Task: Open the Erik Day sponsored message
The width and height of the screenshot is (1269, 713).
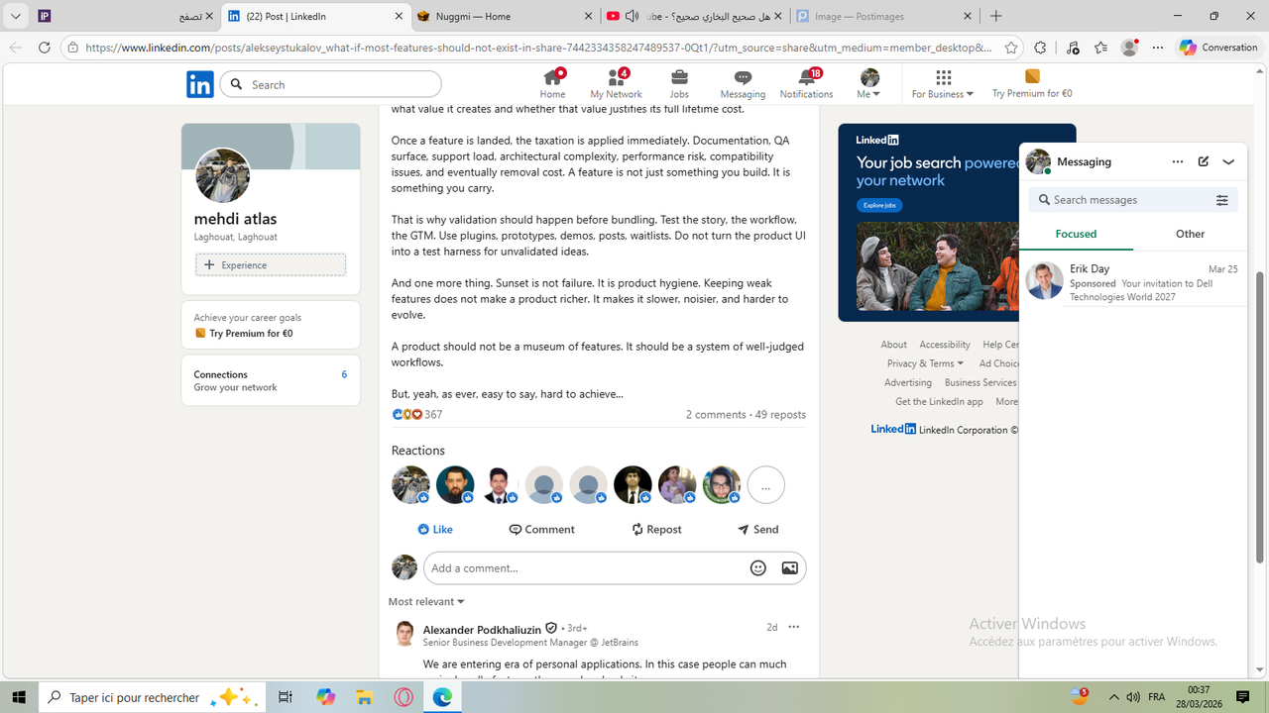Action: pos(1133,282)
